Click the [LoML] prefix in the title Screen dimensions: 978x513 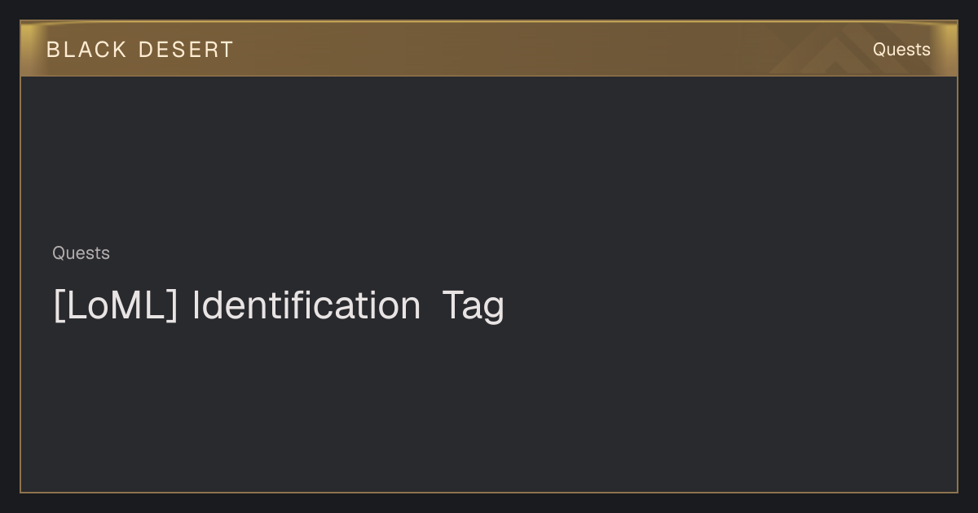[115, 305]
